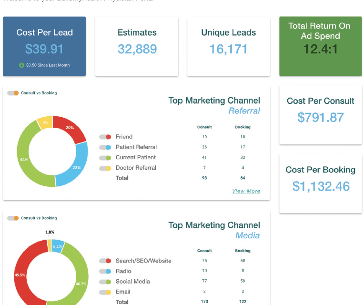Select the Cost Per Lead card
Image resolution: width=364 pixels, height=305 pixels.
click(44, 46)
